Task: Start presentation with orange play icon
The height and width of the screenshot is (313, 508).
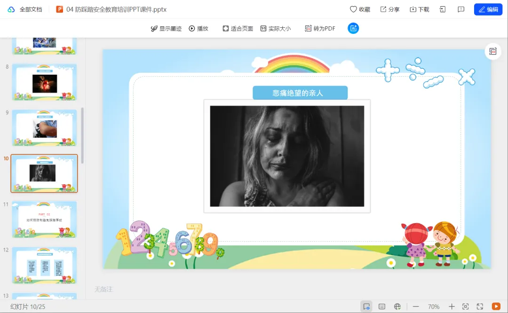Action: 496,306
